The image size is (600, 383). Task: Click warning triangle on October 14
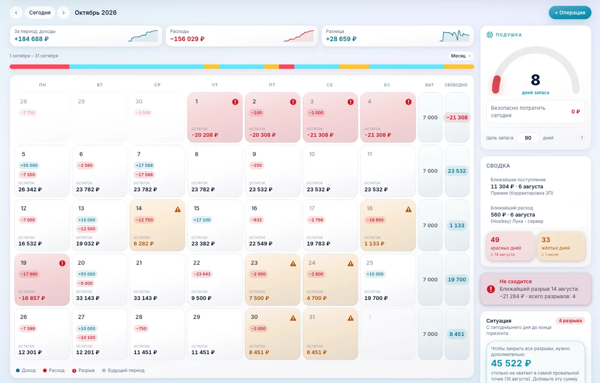(x=177, y=209)
